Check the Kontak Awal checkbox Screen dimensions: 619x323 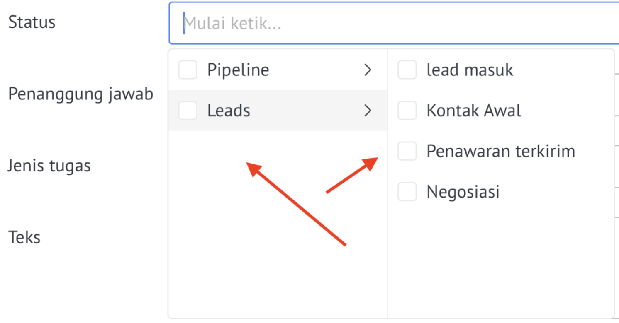click(407, 111)
